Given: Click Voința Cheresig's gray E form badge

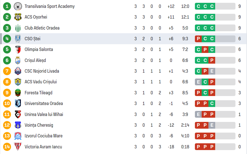Looking at the screenshot, I should pyautogui.click(x=212, y=125).
